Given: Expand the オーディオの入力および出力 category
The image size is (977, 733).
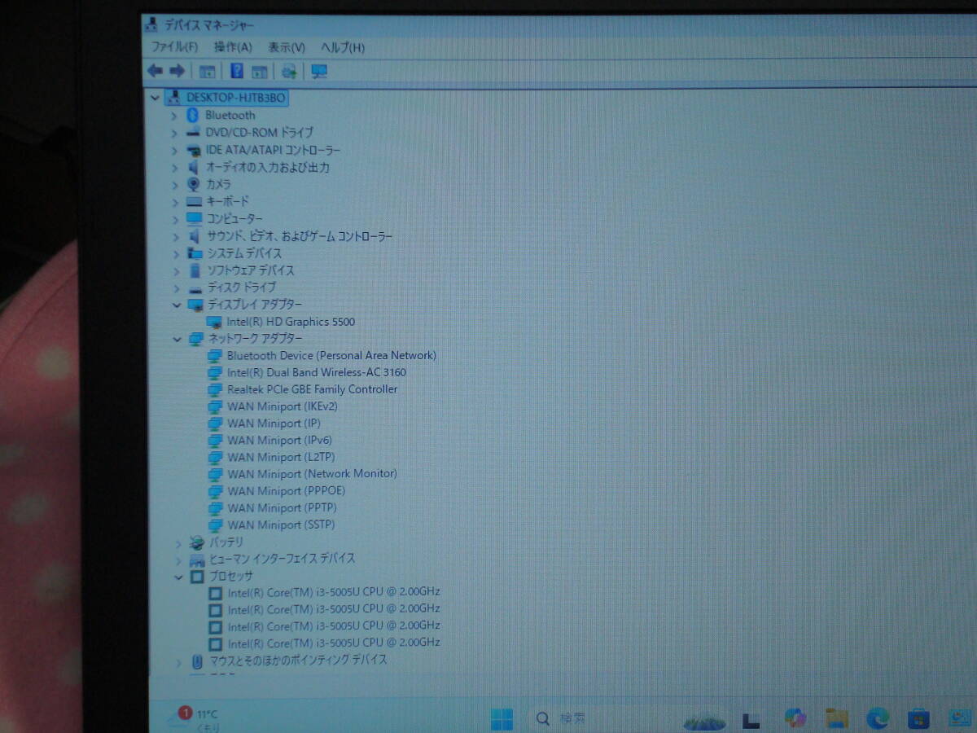Looking at the screenshot, I should (174, 168).
